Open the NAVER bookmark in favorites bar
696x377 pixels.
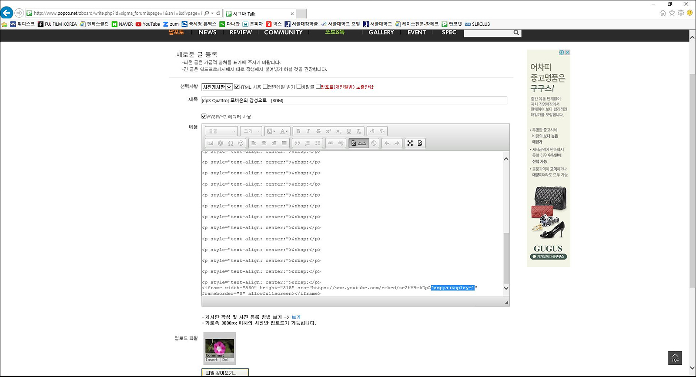[x=122, y=24]
